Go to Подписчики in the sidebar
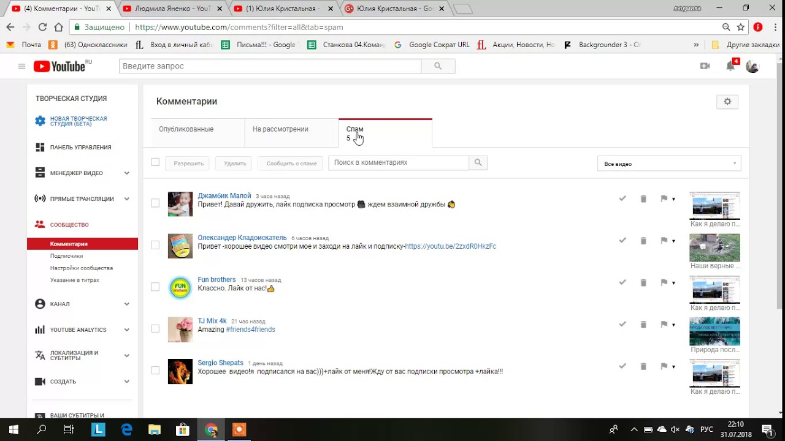The image size is (785, 441). tap(66, 256)
